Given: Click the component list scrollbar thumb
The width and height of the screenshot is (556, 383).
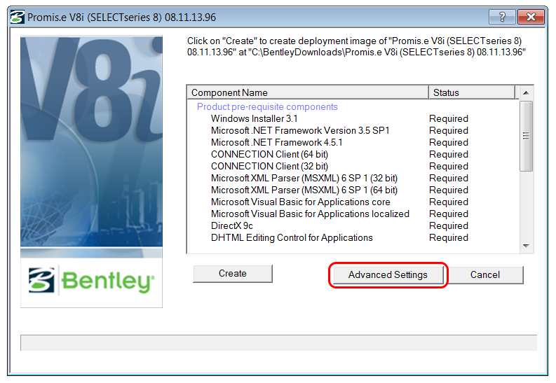Looking at the screenshot, I should point(527,136).
